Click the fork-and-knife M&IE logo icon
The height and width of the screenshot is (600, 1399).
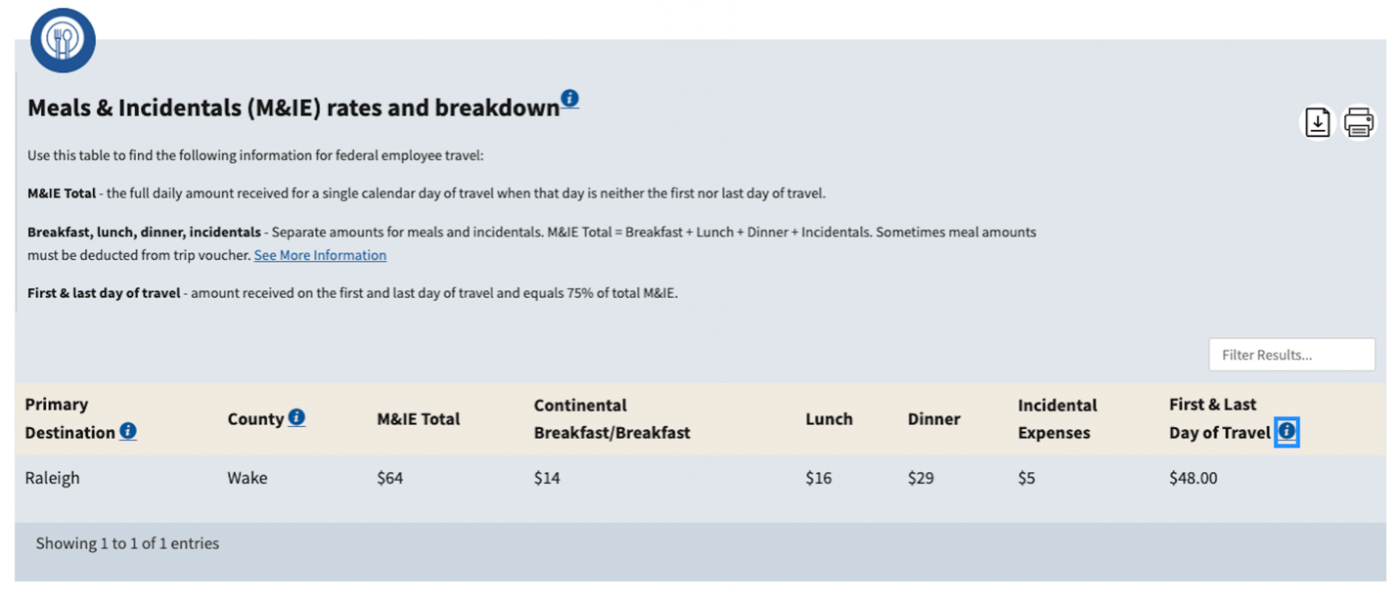point(63,40)
